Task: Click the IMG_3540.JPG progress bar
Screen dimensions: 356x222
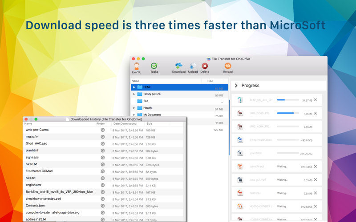Action: (288, 113)
